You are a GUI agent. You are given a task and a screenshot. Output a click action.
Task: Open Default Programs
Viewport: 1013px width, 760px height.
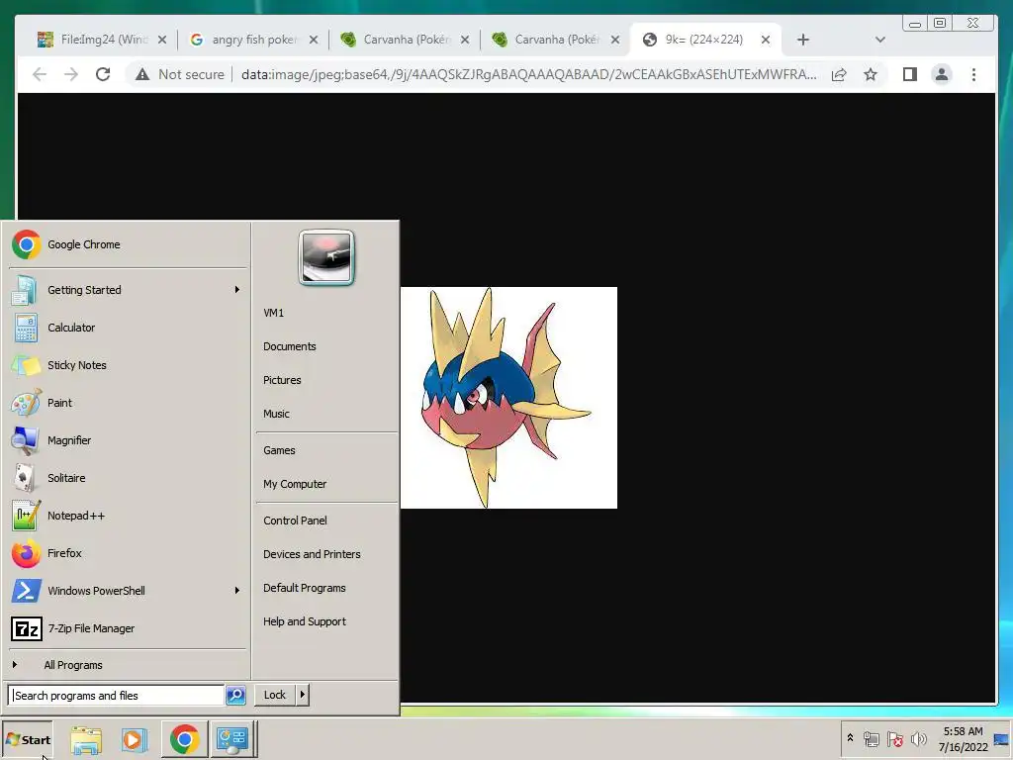click(x=326, y=588)
